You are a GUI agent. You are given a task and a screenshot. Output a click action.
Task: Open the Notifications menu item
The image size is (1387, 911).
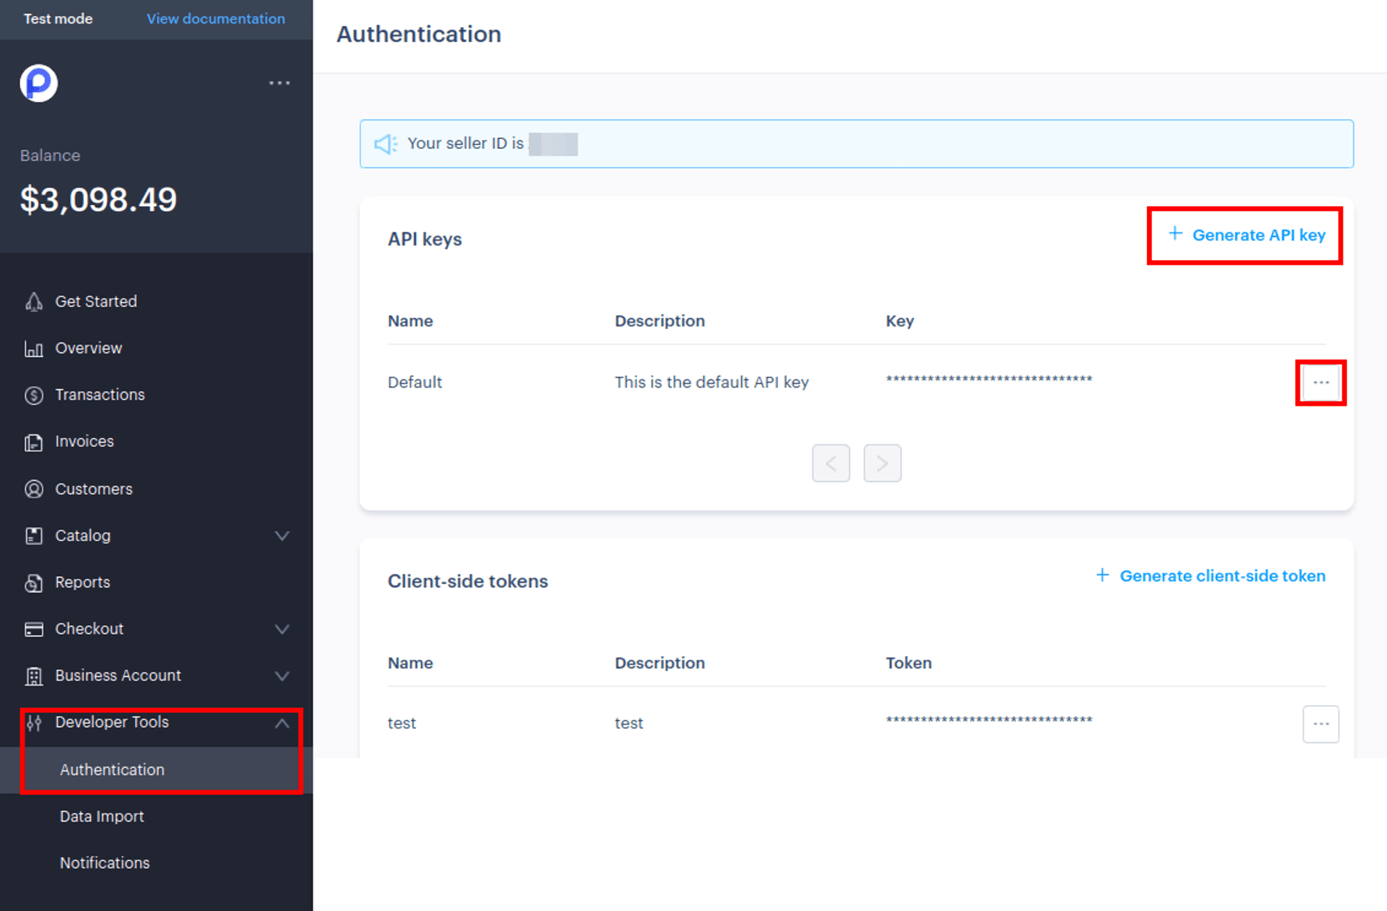point(105,862)
